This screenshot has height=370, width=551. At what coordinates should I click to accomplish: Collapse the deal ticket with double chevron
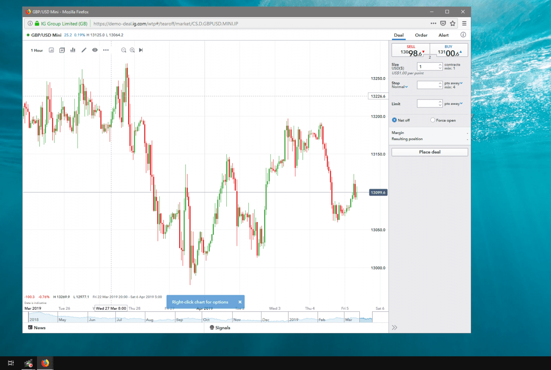[x=394, y=327]
